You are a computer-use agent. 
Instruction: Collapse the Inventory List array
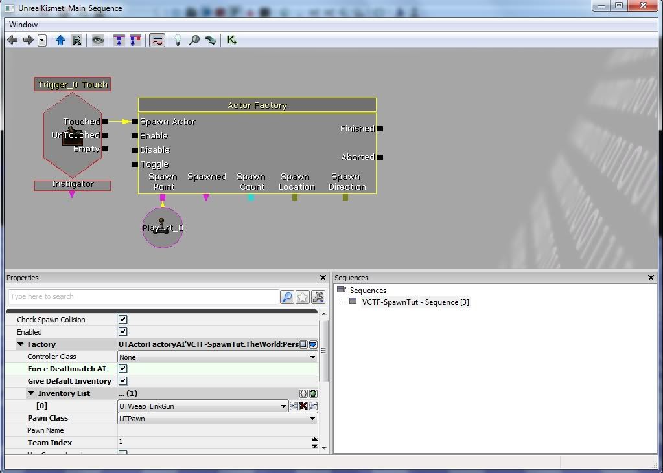(x=31, y=393)
